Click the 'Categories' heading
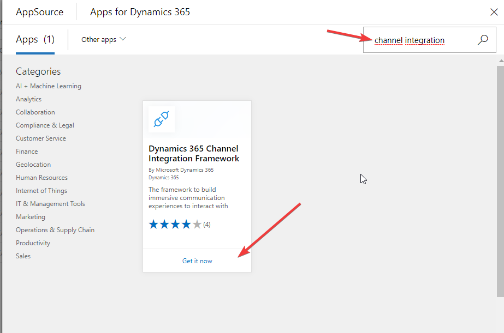This screenshot has width=504, height=333. tap(38, 71)
